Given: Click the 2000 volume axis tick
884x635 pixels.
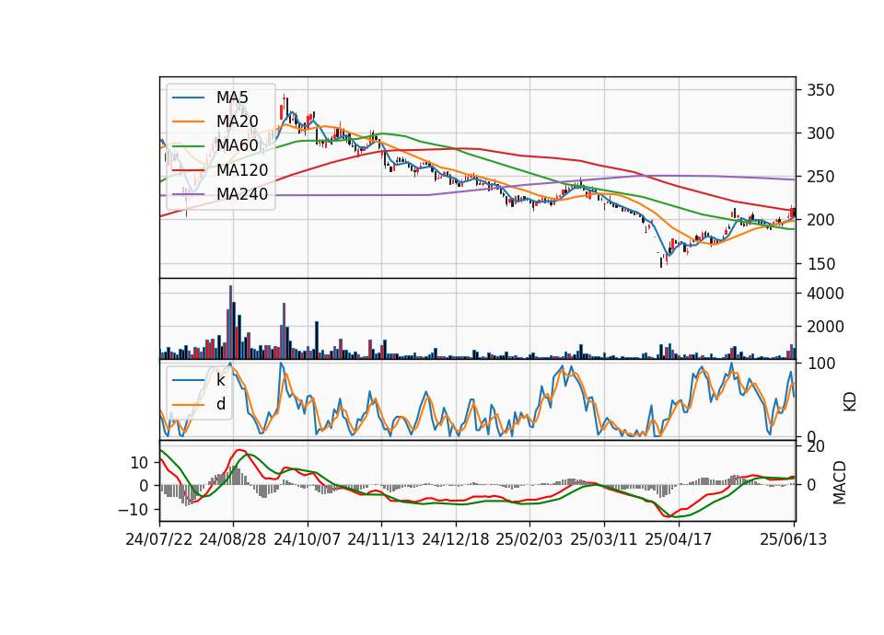Looking at the screenshot, I should (825, 327).
